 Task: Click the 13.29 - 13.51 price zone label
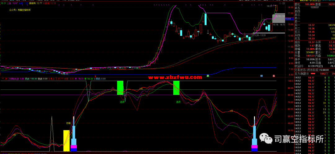pos(259,35)
